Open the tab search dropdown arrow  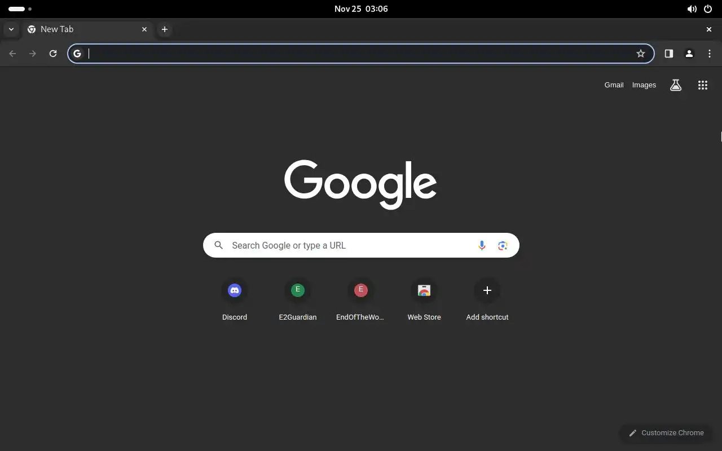point(11,29)
